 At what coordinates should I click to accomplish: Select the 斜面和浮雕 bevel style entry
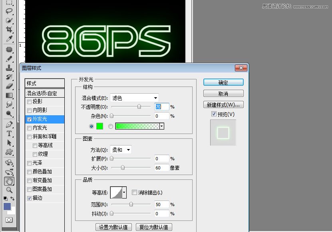(x=44, y=136)
